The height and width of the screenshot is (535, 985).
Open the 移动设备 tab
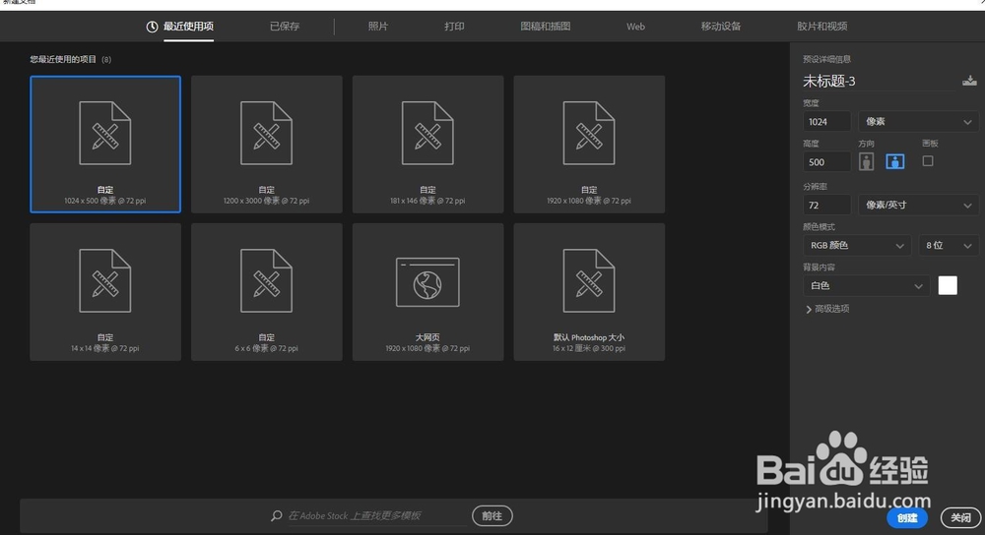(x=721, y=27)
